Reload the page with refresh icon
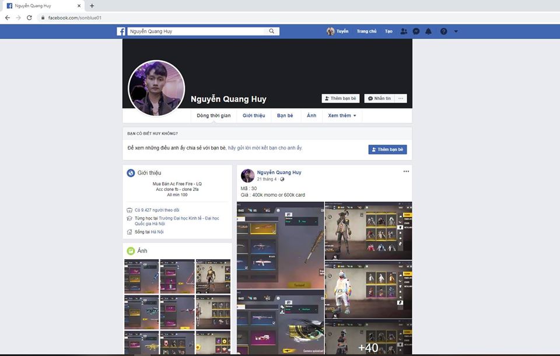The width and height of the screenshot is (560, 356). pos(30,18)
